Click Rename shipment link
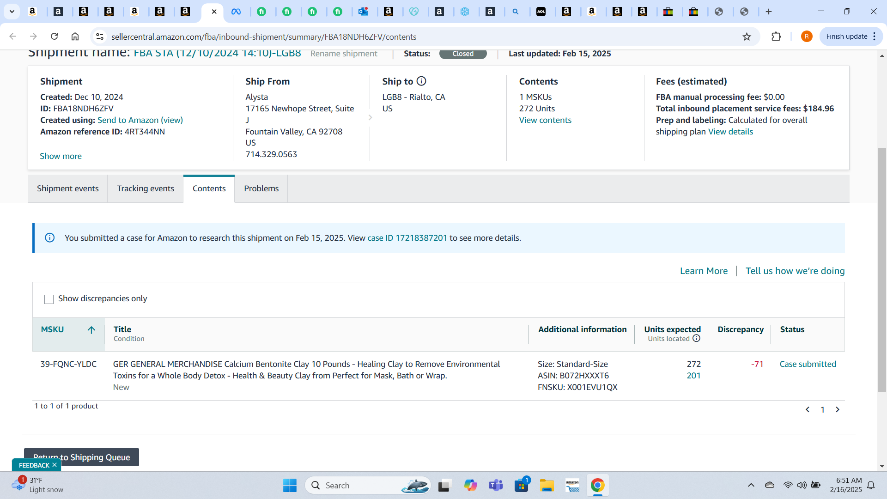The image size is (887, 499). [344, 54]
